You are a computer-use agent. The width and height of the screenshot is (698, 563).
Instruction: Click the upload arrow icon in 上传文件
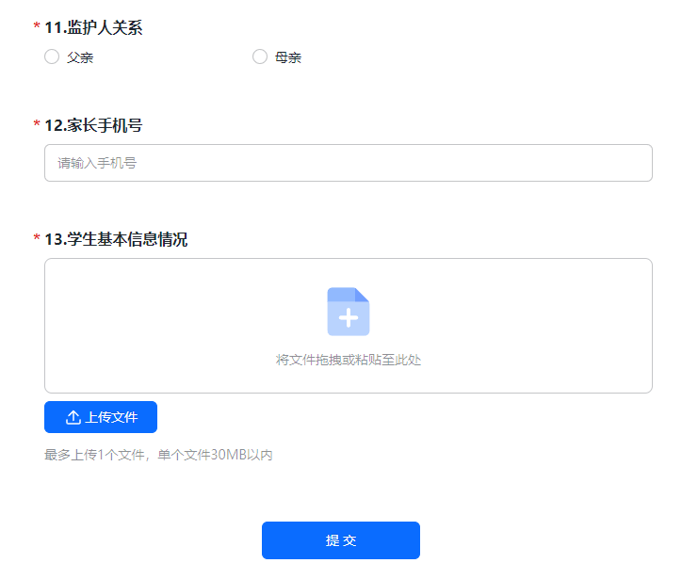(73, 417)
